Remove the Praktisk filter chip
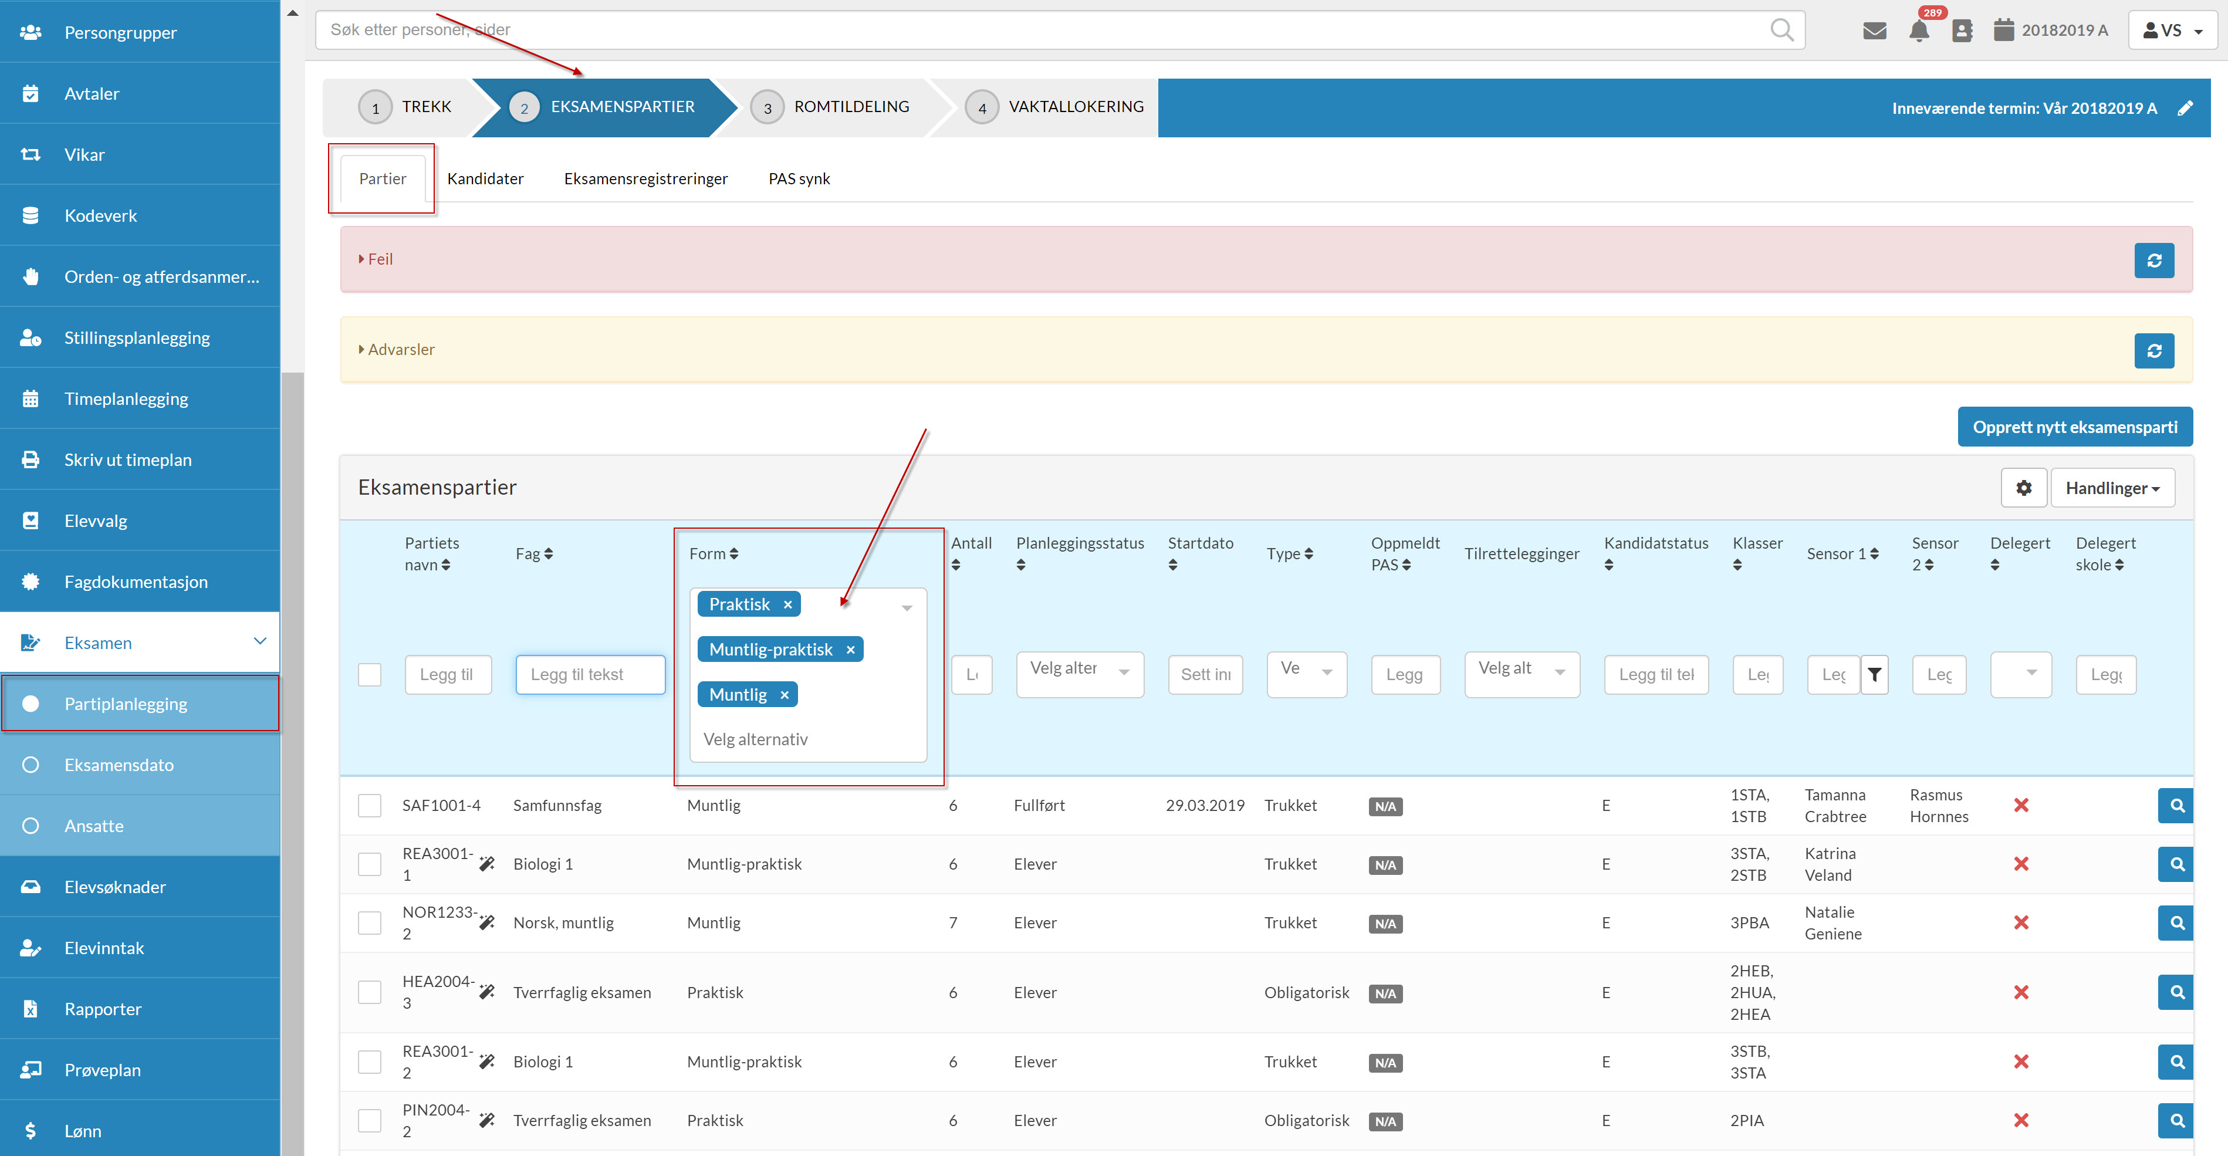Viewport: 2228px width, 1156px height. tap(788, 605)
